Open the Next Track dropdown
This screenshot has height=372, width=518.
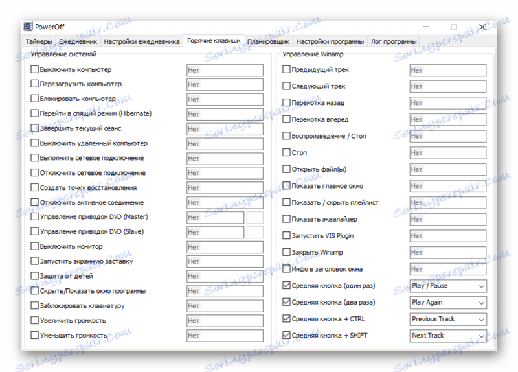coord(448,336)
